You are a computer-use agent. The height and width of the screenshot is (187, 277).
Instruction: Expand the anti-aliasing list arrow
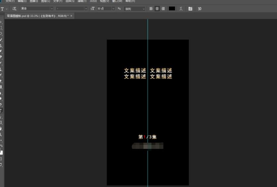pyautogui.click(x=143, y=9)
